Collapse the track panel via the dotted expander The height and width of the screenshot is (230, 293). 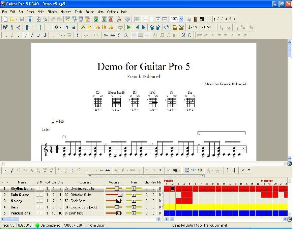146,176
